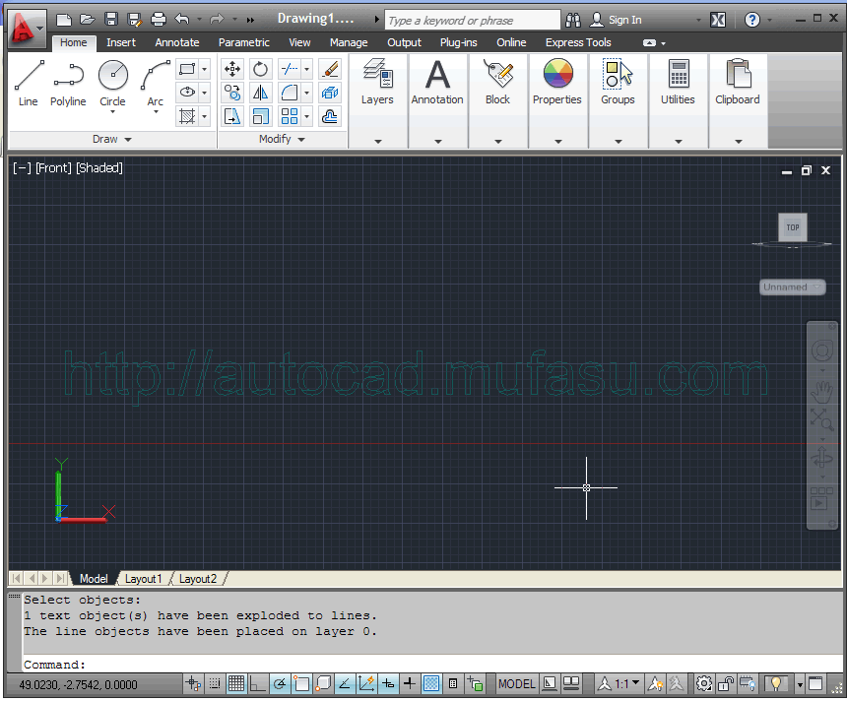Screen dimensions: 847x701
Task: Open the Properties panel button
Action: tap(557, 82)
